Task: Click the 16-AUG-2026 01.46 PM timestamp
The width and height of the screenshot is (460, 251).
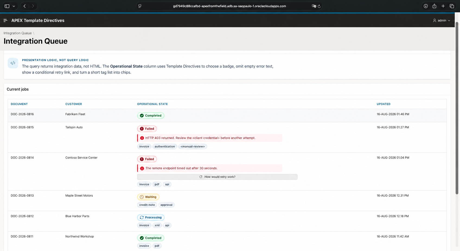Action: [393, 114]
